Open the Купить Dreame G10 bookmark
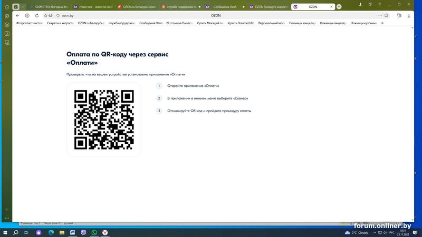422x237 pixels. coord(241,23)
